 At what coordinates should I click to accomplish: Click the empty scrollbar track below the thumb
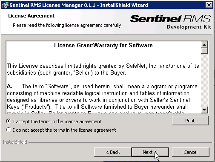tap(204, 80)
